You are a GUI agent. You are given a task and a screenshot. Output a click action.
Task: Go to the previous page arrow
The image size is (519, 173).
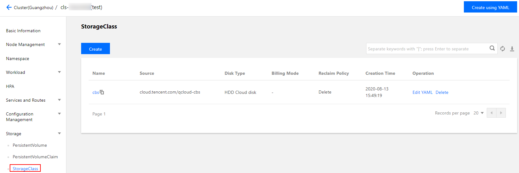coord(491,113)
